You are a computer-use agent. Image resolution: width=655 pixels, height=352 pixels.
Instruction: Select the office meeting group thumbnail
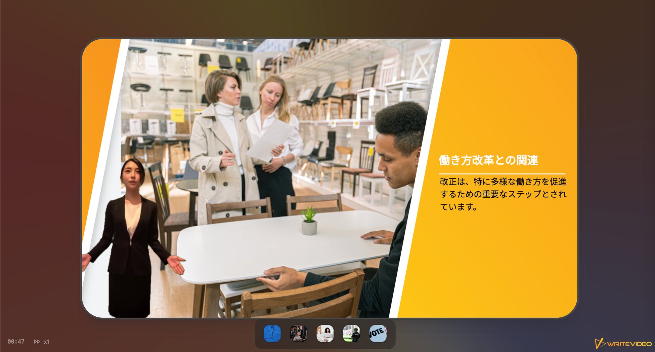tap(299, 334)
